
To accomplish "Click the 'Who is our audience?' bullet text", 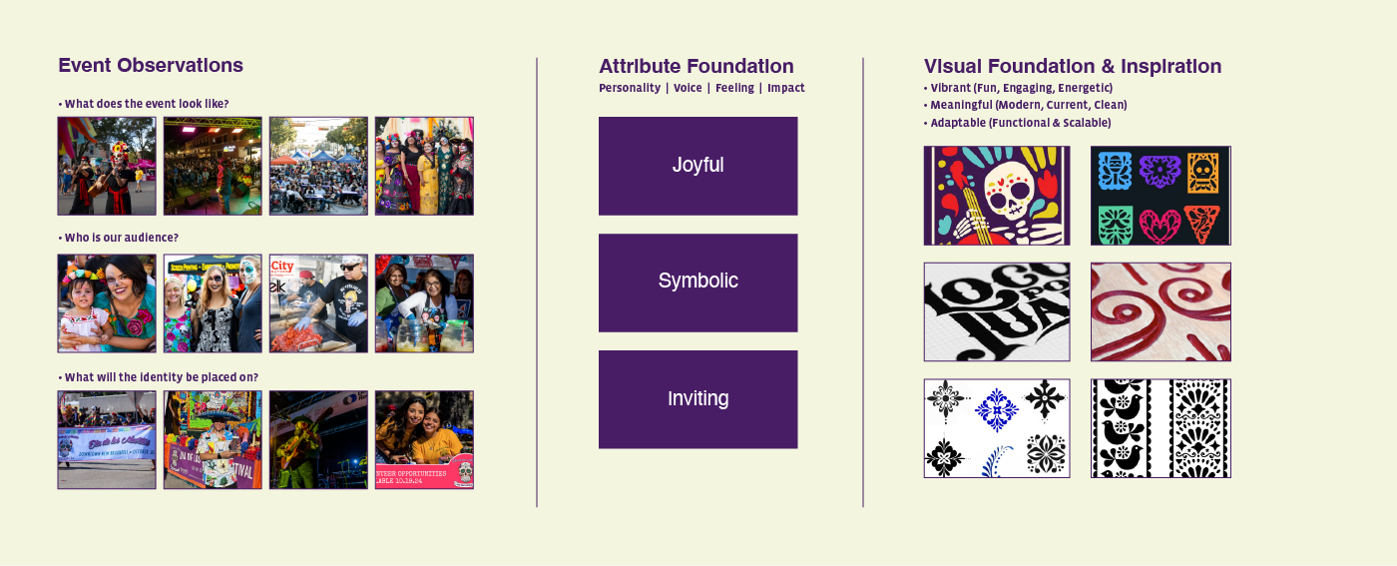I will pos(122,238).
